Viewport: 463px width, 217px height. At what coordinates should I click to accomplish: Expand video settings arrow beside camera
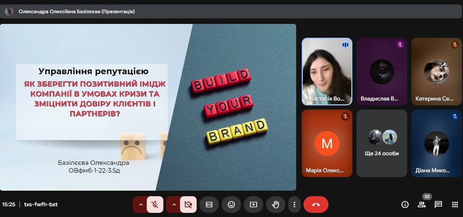click(174, 205)
